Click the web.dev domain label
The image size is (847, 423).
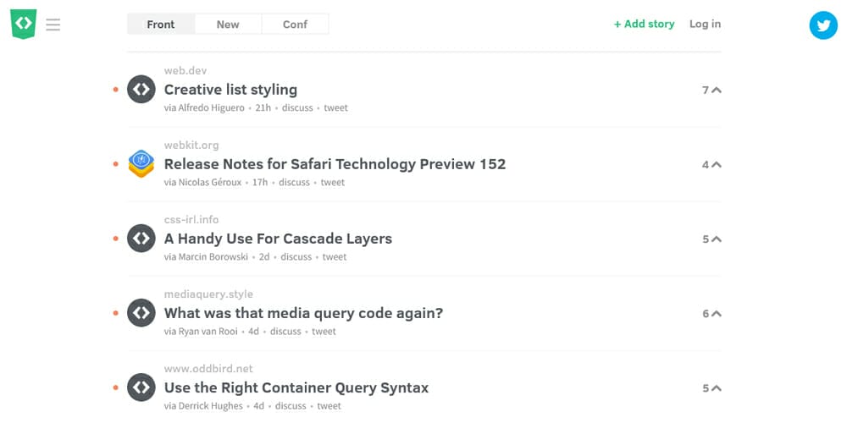pyautogui.click(x=185, y=71)
